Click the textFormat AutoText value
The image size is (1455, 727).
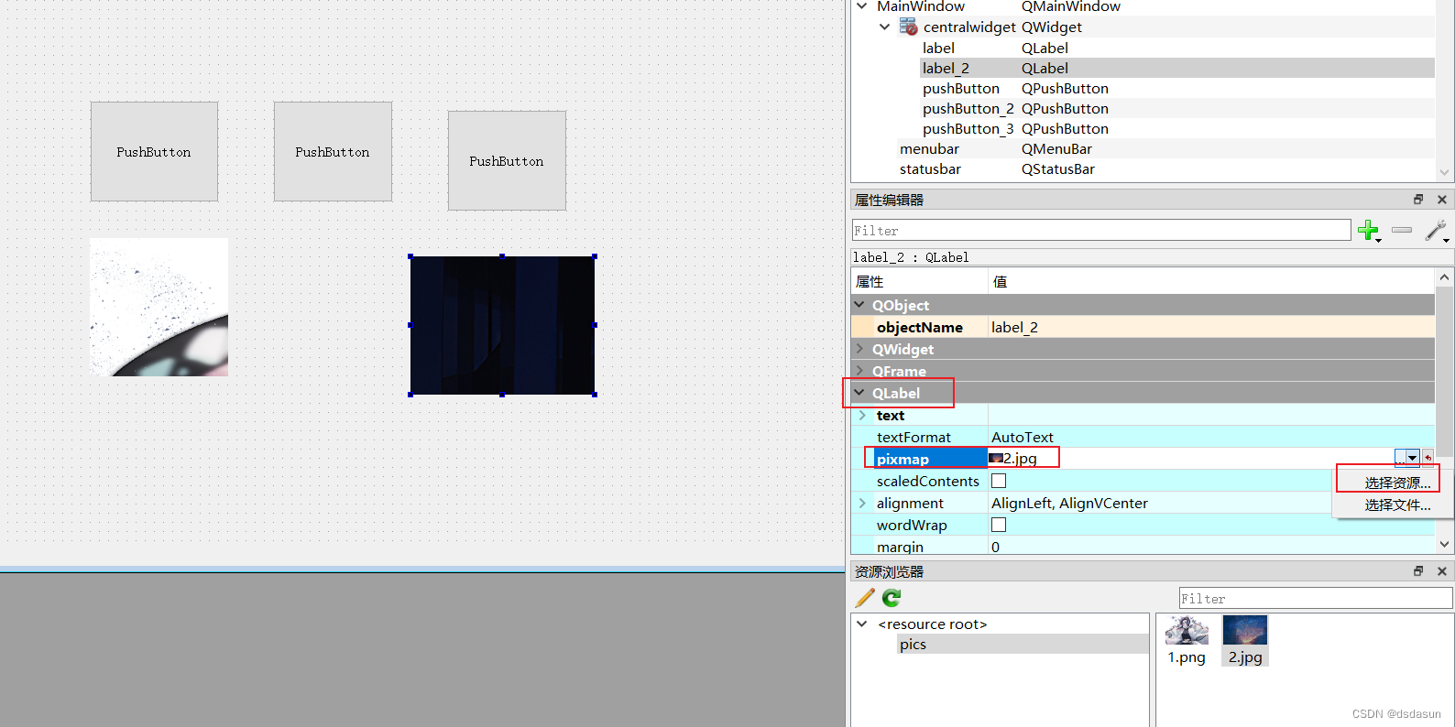point(1211,437)
